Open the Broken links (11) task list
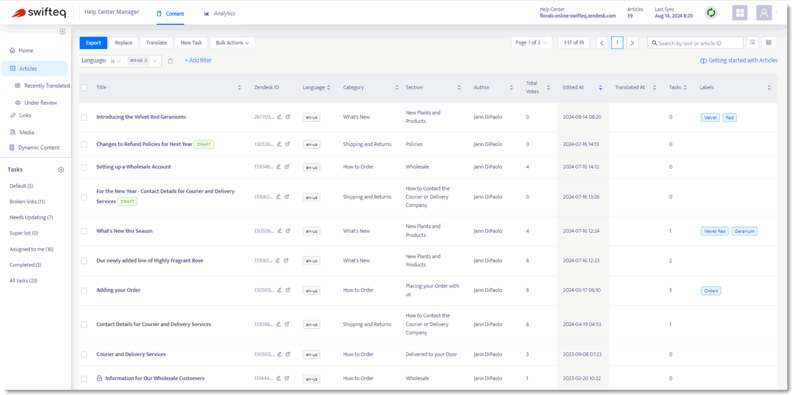Screen dimensions: 793x395 tap(27, 202)
